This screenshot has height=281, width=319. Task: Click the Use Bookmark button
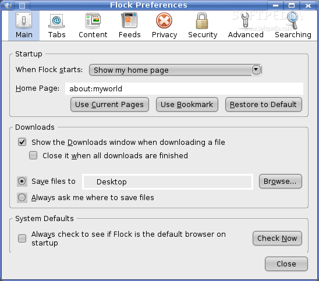point(187,105)
